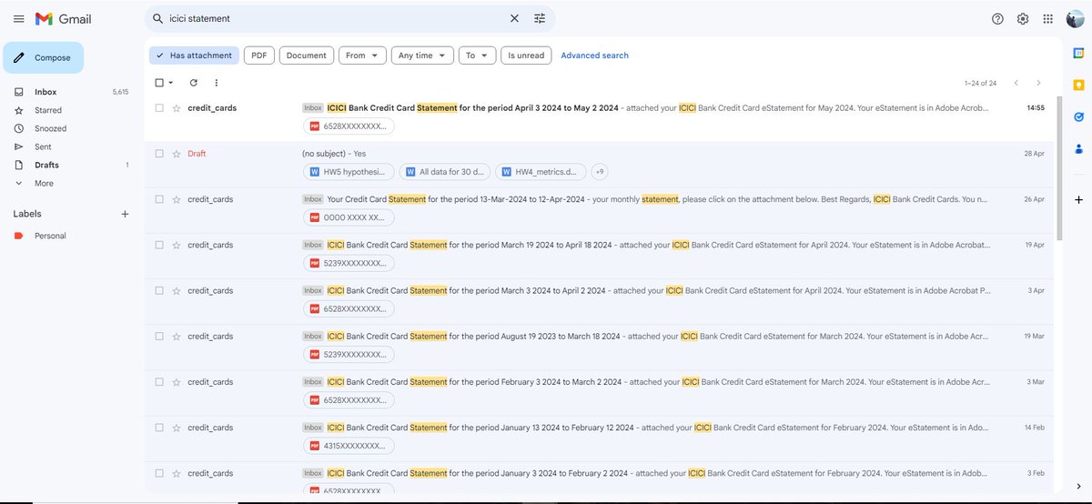Screen dimensions: 1092x504
Task: Open the Google apps grid icon
Action: (1048, 18)
